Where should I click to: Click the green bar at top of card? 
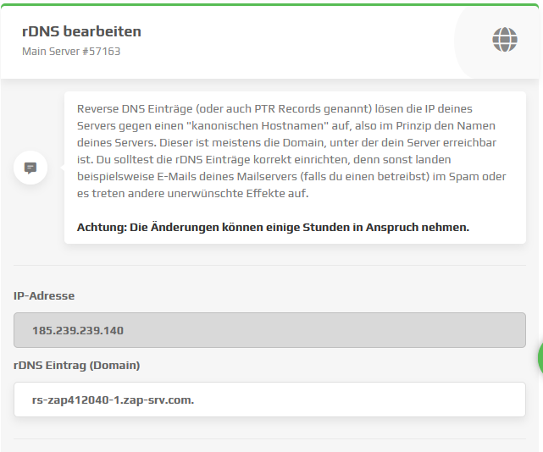(271, 4)
